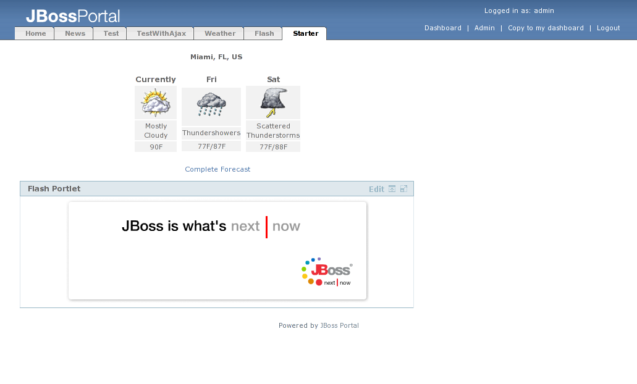Image resolution: width=637 pixels, height=384 pixels.
Task: Click the Currently column heading
Action: [156, 80]
